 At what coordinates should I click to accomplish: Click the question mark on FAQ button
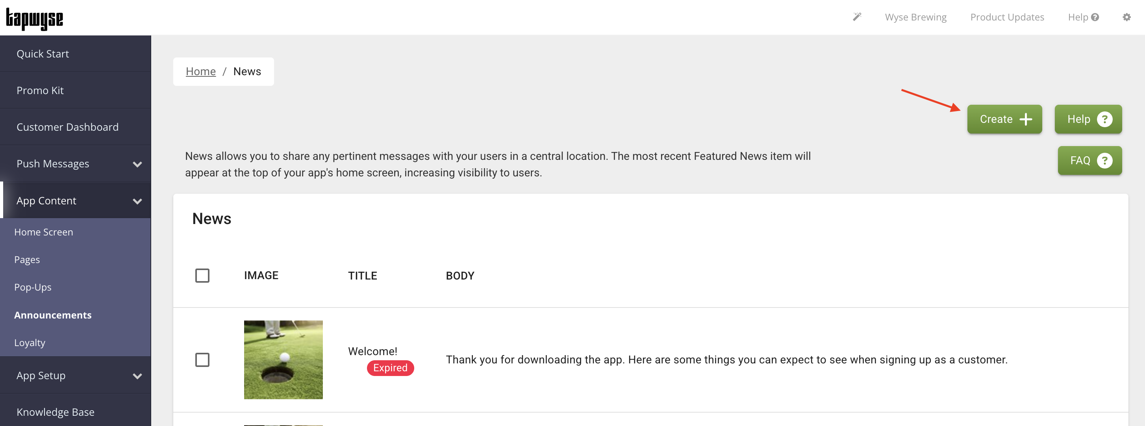(x=1104, y=161)
